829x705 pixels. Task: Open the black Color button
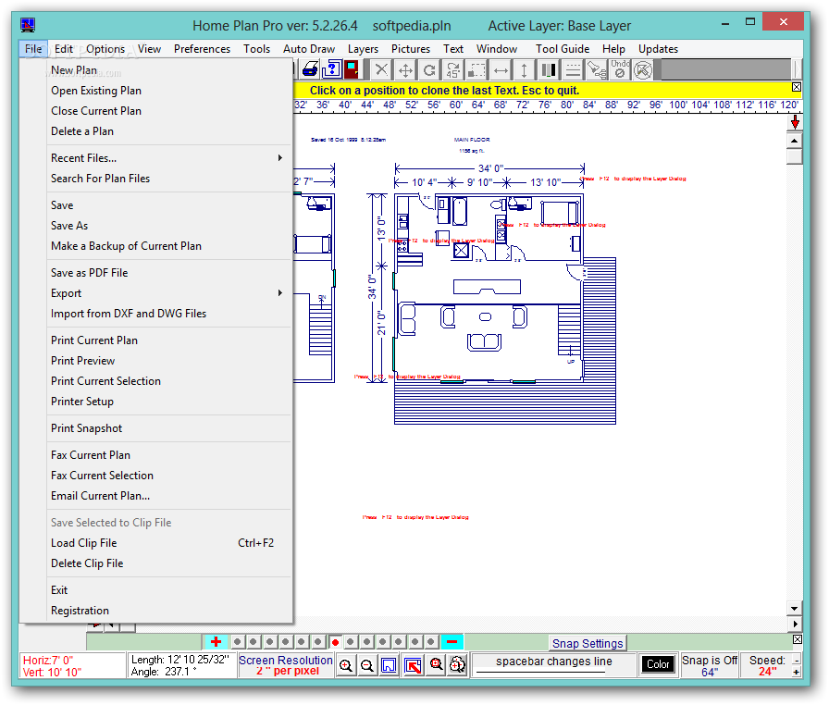click(658, 664)
